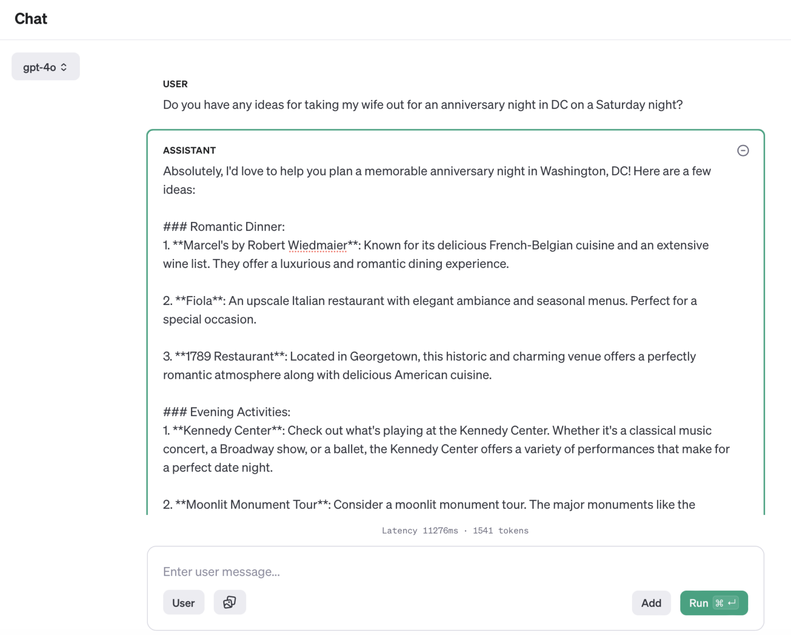This screenshot has height=635, width=791.
Task: Click the ASSISTANT role label
Action: click(189, 150)
